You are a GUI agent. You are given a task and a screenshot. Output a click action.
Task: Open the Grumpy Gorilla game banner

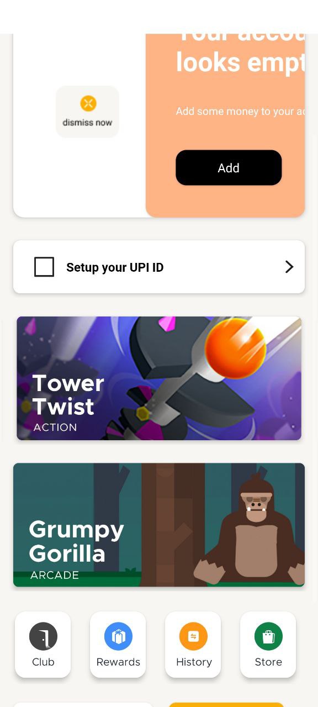click(x=159, y=525)
